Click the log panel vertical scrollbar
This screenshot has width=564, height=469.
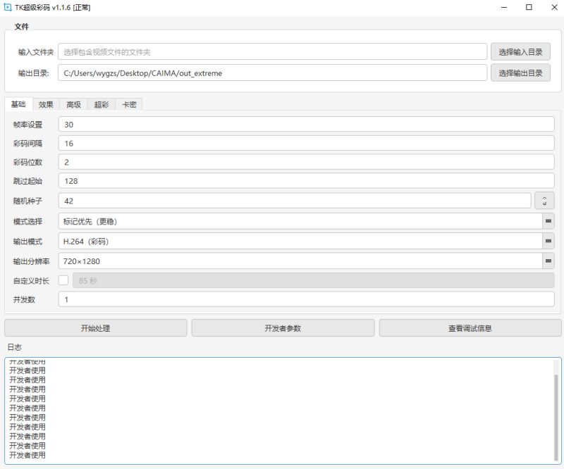(x=557, y=415)
